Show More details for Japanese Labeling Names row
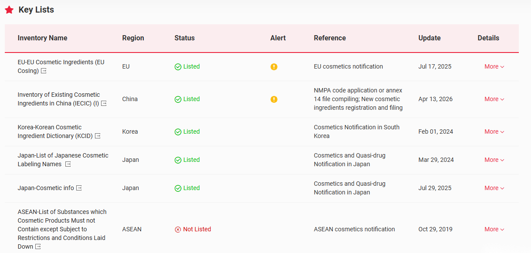Image resolution: width=531 pixels, height=253 pixels. coord(494,160)
